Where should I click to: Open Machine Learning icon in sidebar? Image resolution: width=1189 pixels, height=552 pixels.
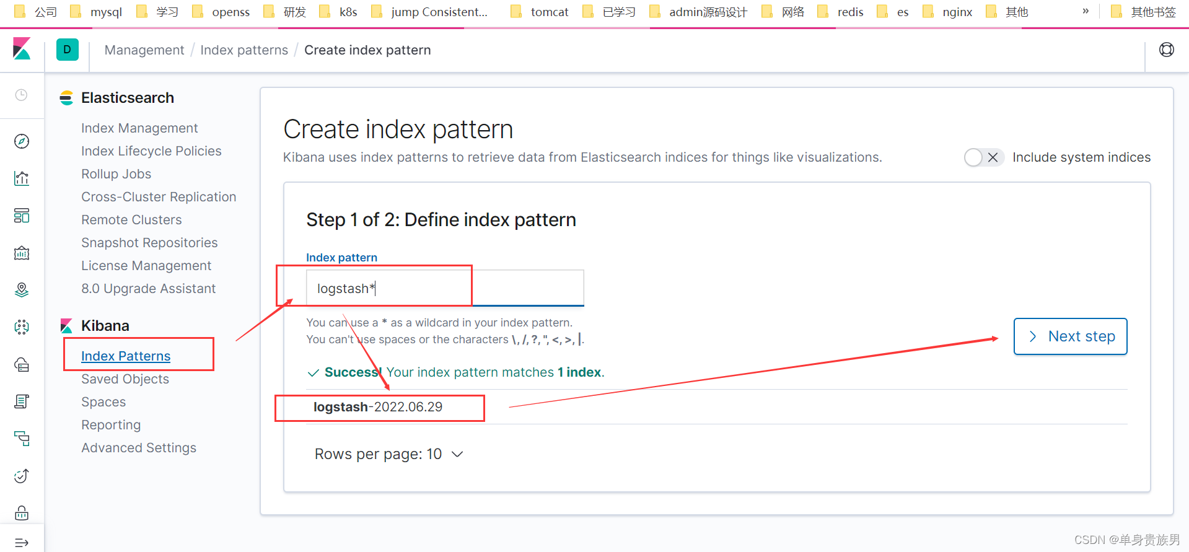click(22, 327)
